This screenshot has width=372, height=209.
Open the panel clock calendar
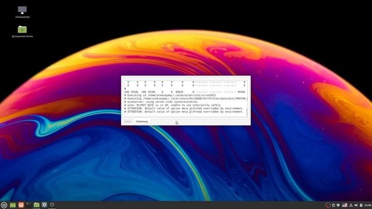tap(368, 205)
